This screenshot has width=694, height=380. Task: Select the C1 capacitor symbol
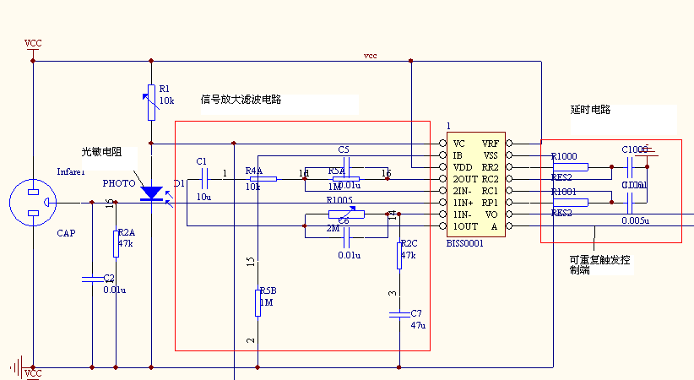tap(205, 179)
